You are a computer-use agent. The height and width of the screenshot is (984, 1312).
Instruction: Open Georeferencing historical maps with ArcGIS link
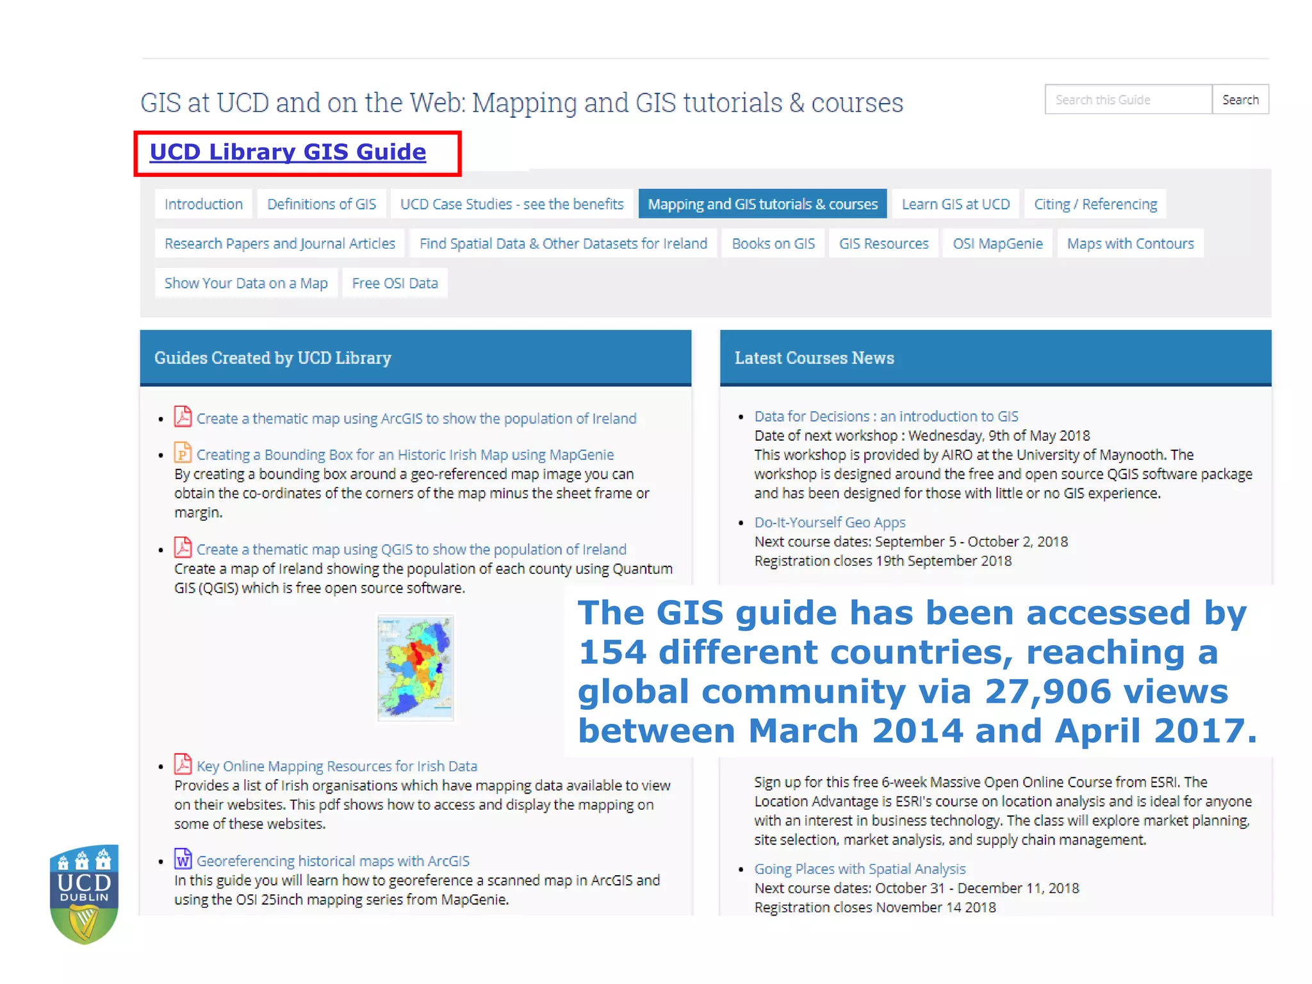tap(333, 861)
